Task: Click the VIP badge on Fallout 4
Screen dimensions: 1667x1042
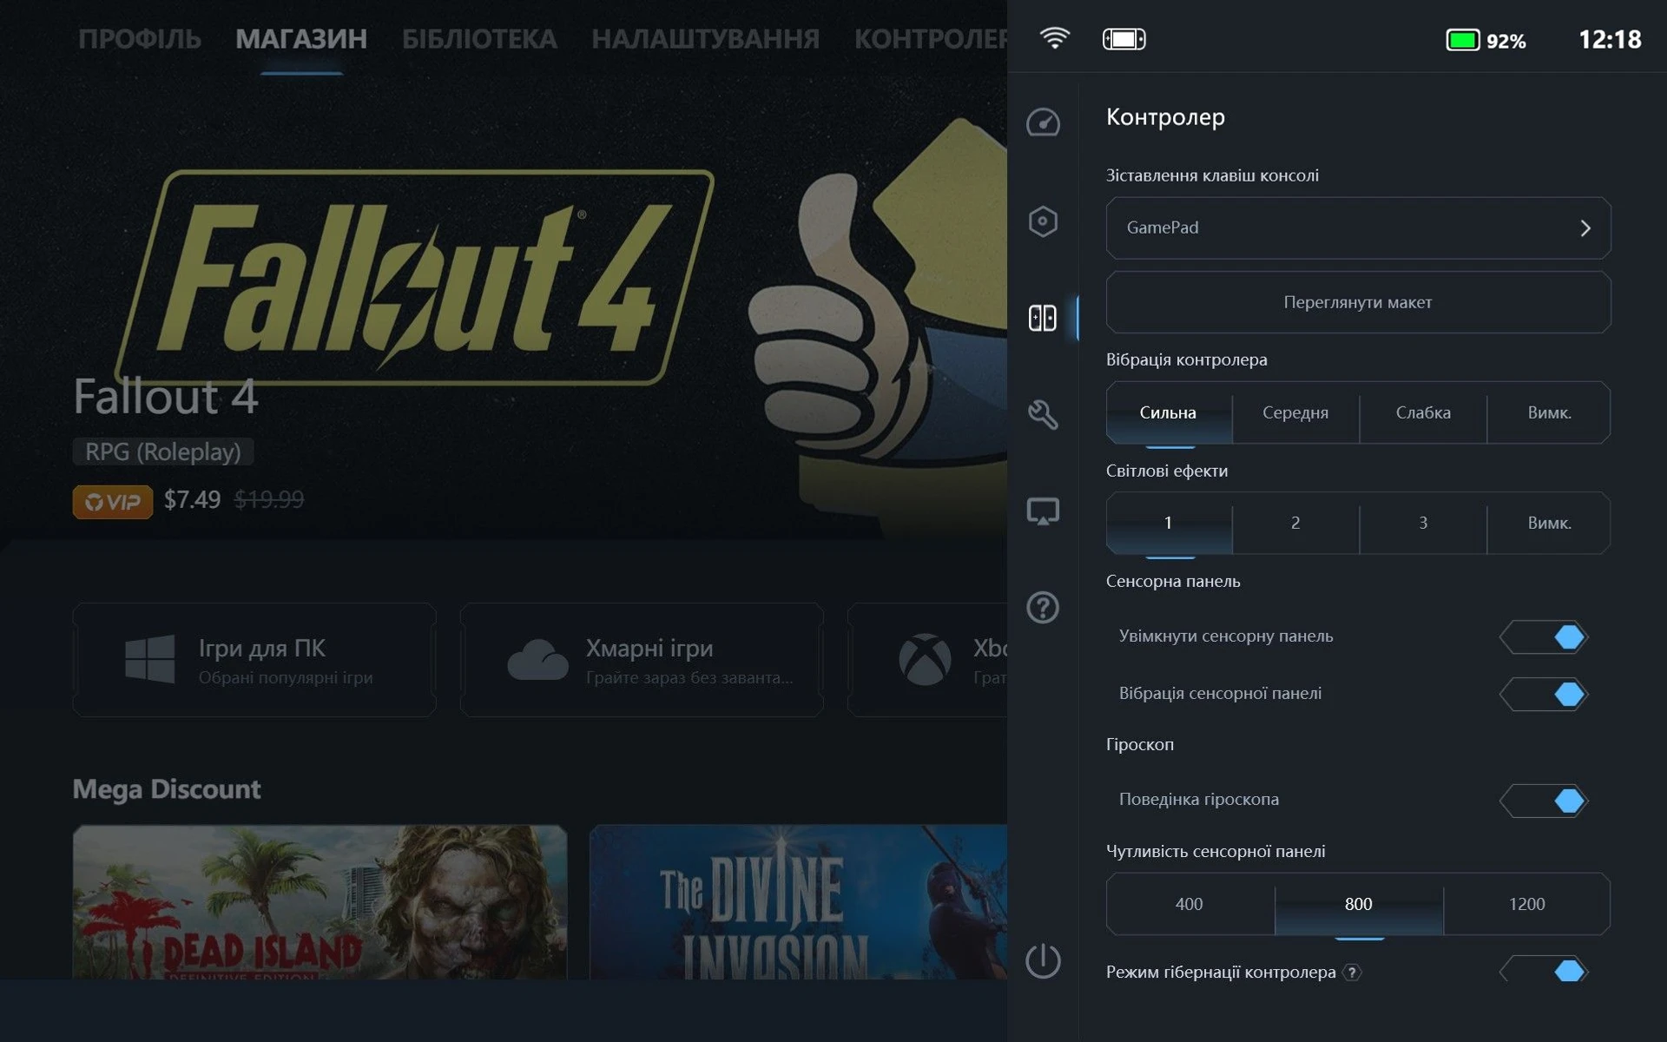Action: click(113, 502)
